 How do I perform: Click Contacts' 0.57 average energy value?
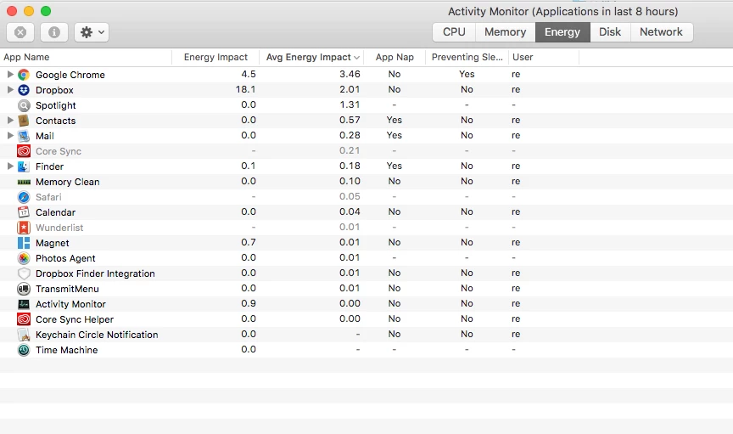click(350, 120)
